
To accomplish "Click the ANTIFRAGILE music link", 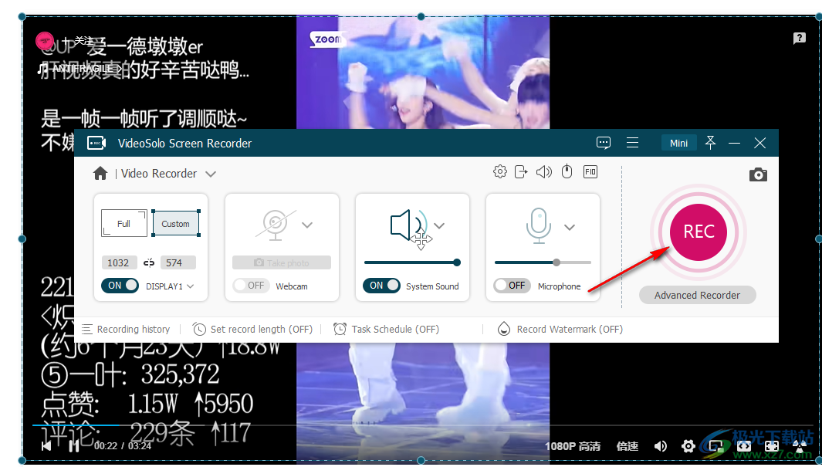I will [x=79, y=69].
